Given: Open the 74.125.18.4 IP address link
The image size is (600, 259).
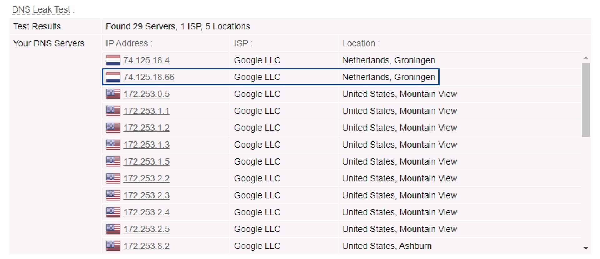Looking at the screenshot, I should 146,60.
